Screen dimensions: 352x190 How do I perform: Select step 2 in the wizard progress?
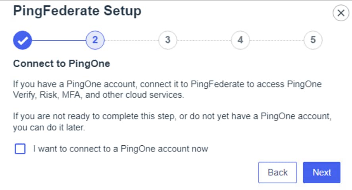coord(95,40)
